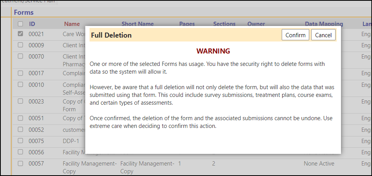Click the Data Mapping column header
The height and width of the screenshot is (176, 372).
click(x=324, y=24)
